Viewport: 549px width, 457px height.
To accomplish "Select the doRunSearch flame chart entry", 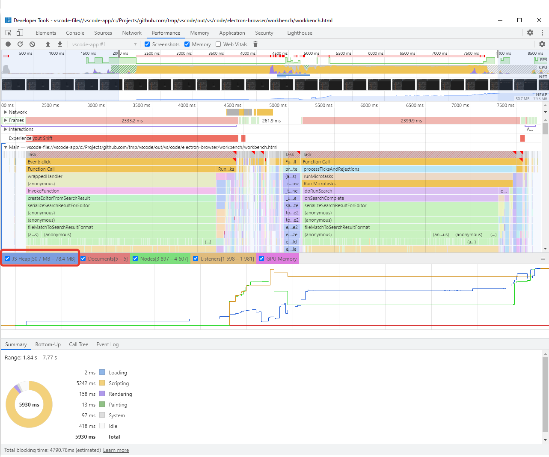I will pyautogui.click(x=400, y=191).
